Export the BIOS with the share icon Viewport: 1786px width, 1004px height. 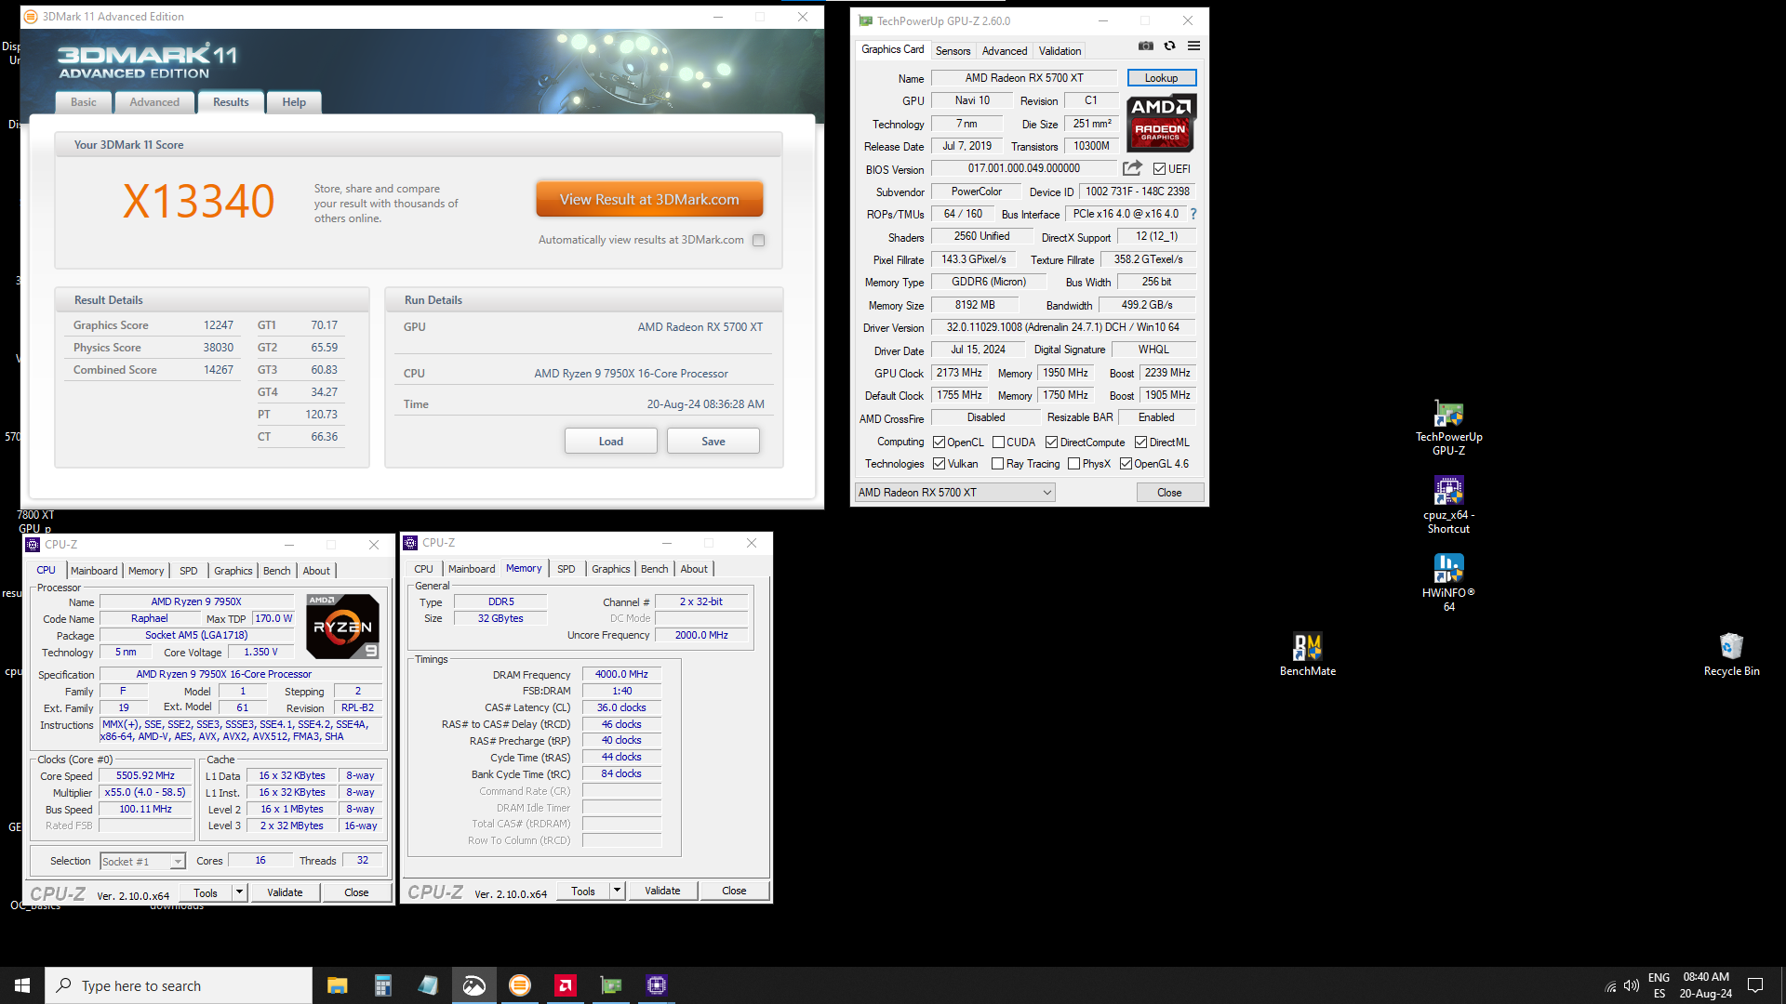coord(1132,168)
